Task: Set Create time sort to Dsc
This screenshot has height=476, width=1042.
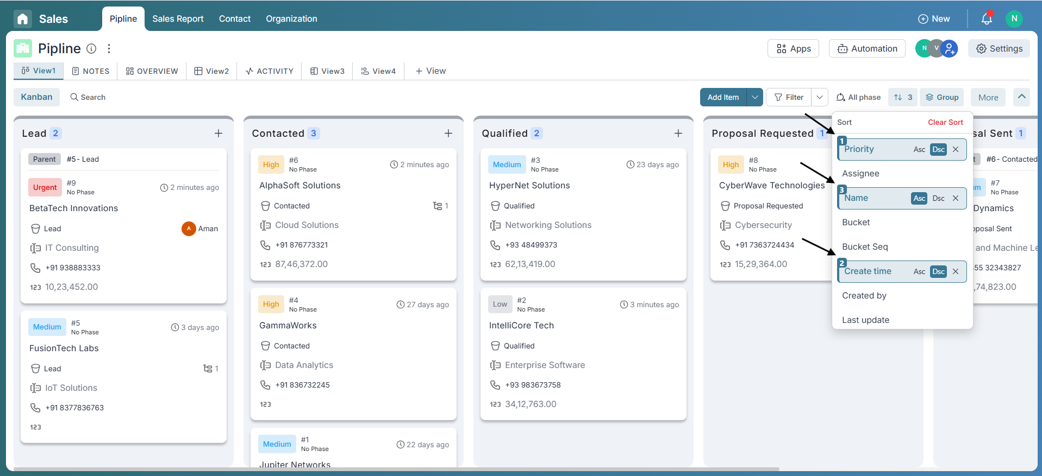Action: (x=939, y=271)
